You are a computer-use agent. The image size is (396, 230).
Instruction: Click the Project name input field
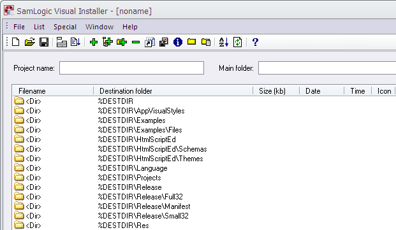pyautogui.click(x=131, y=68)
